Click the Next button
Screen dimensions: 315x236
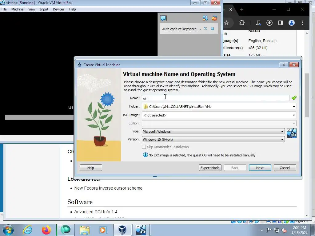(x=260, y=168)
